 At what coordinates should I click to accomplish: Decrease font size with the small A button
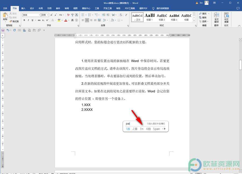(56, 15)
